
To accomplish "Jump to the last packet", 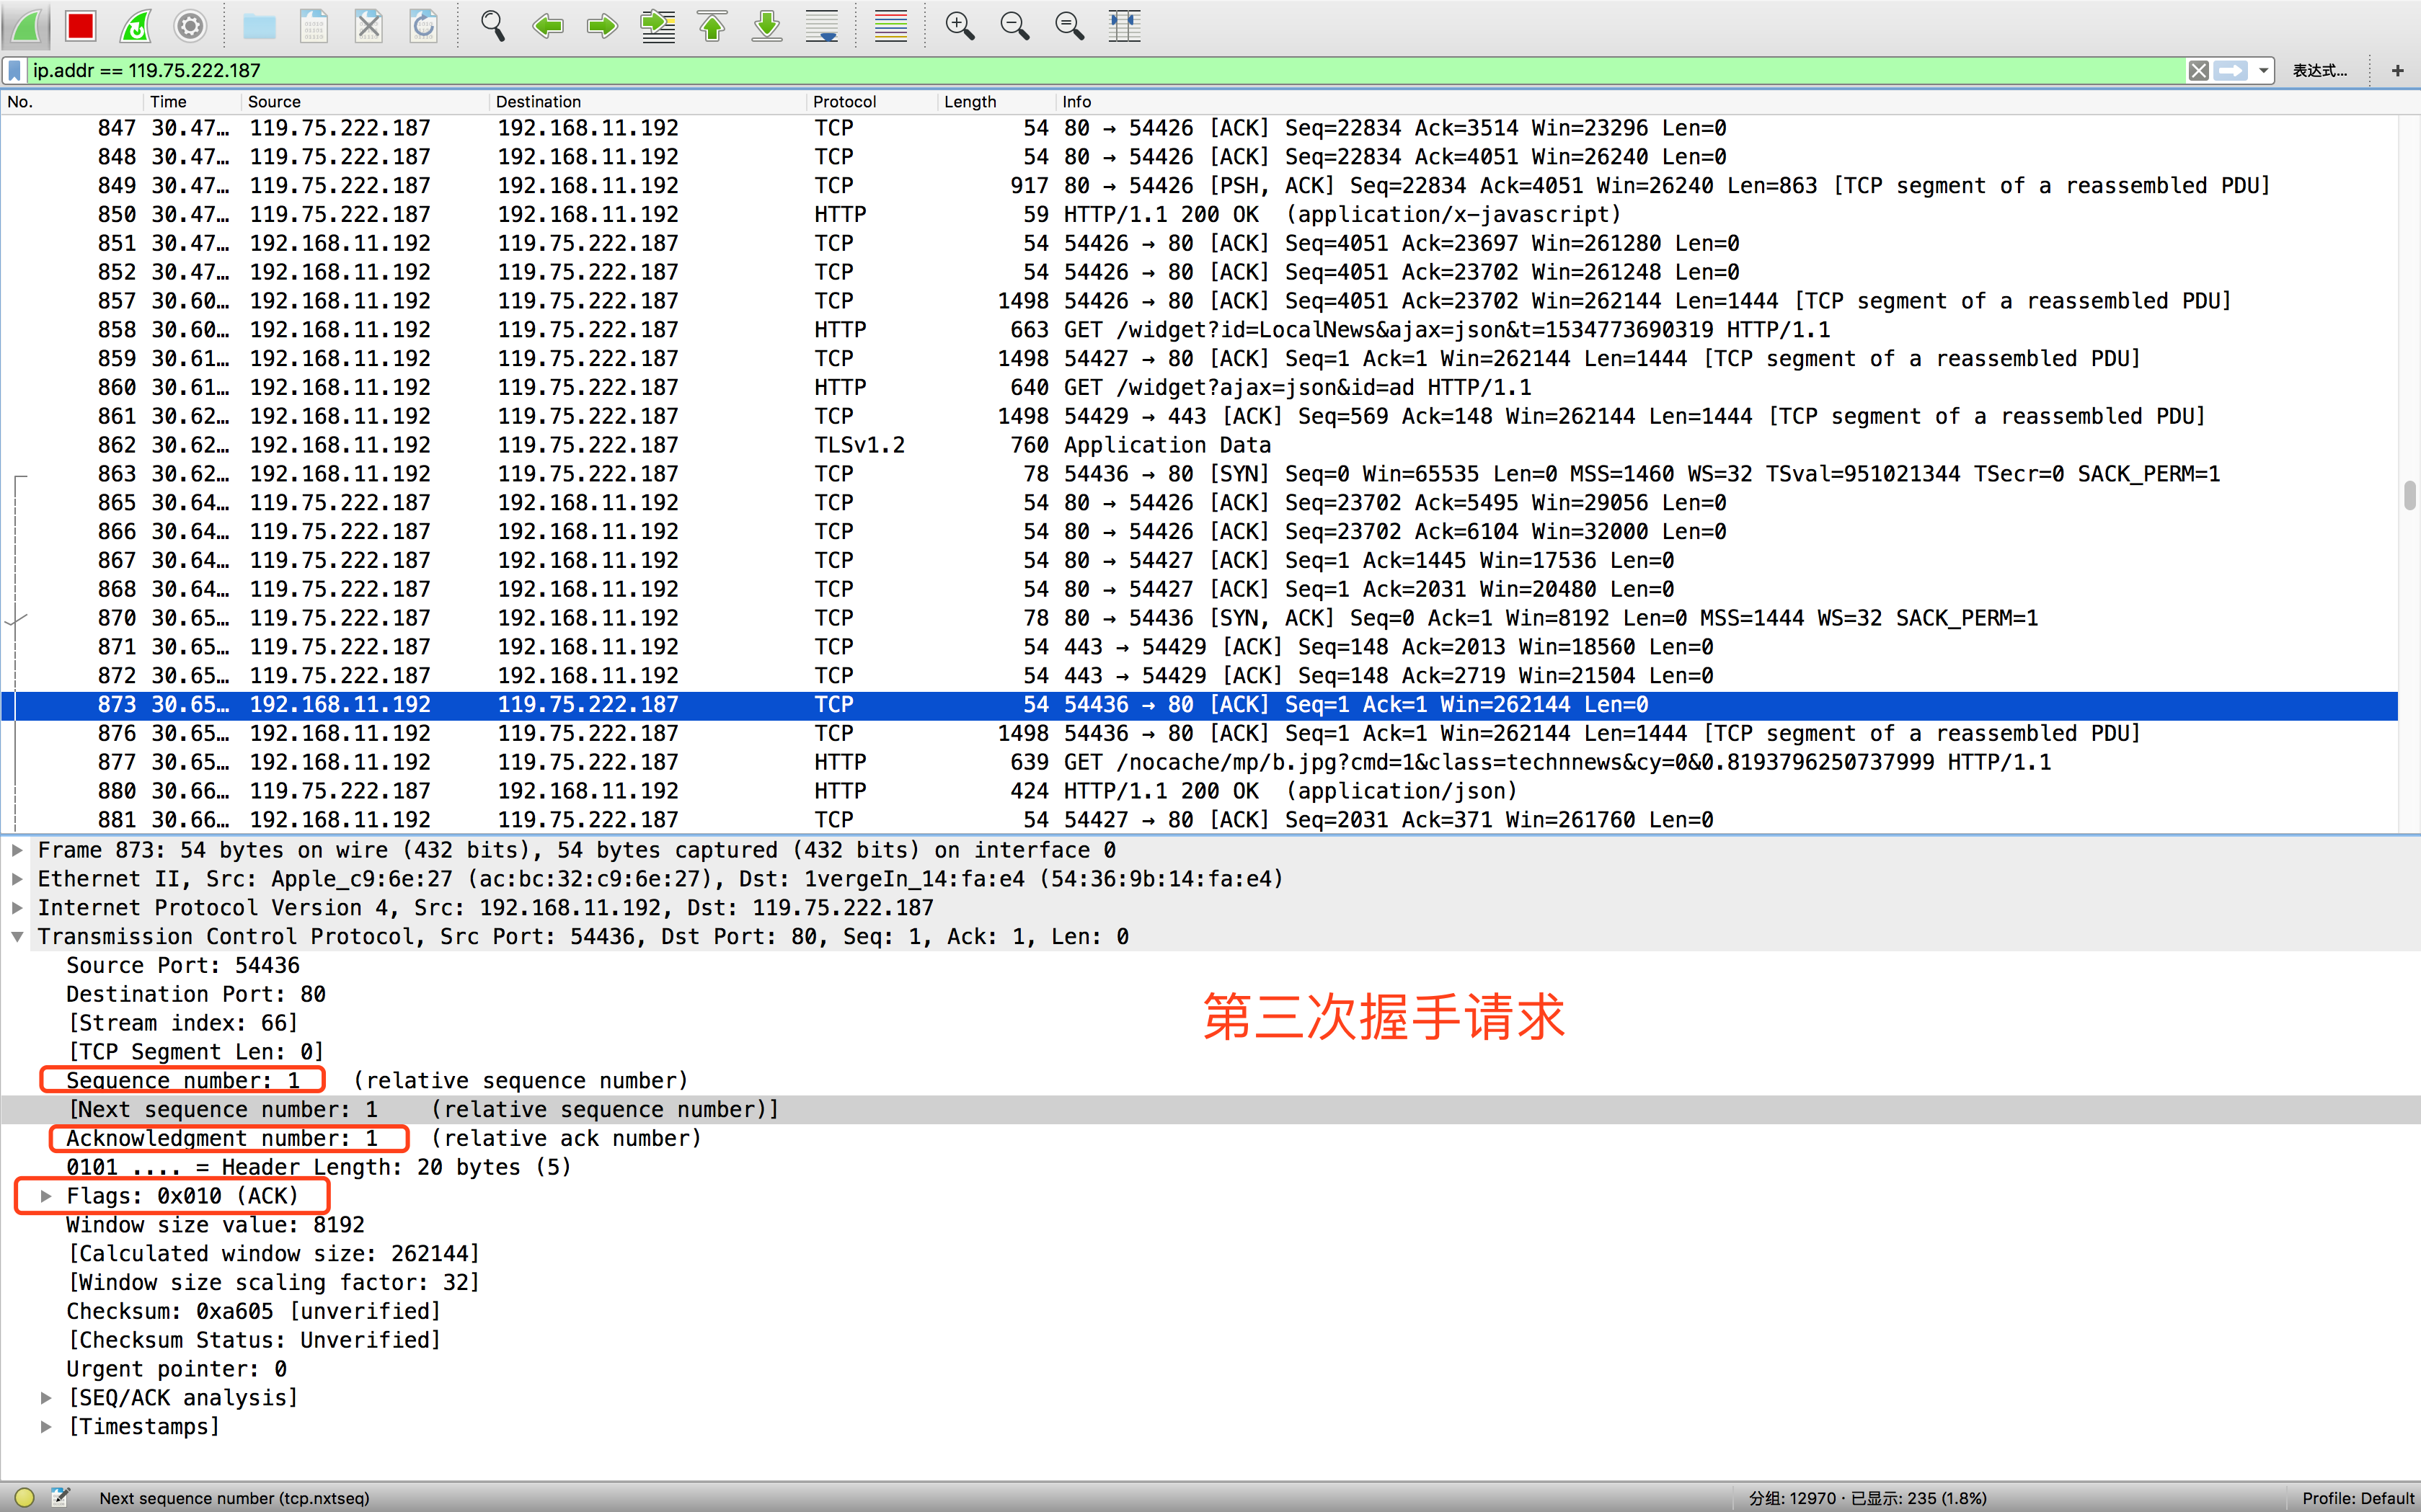I will point(767,26).
